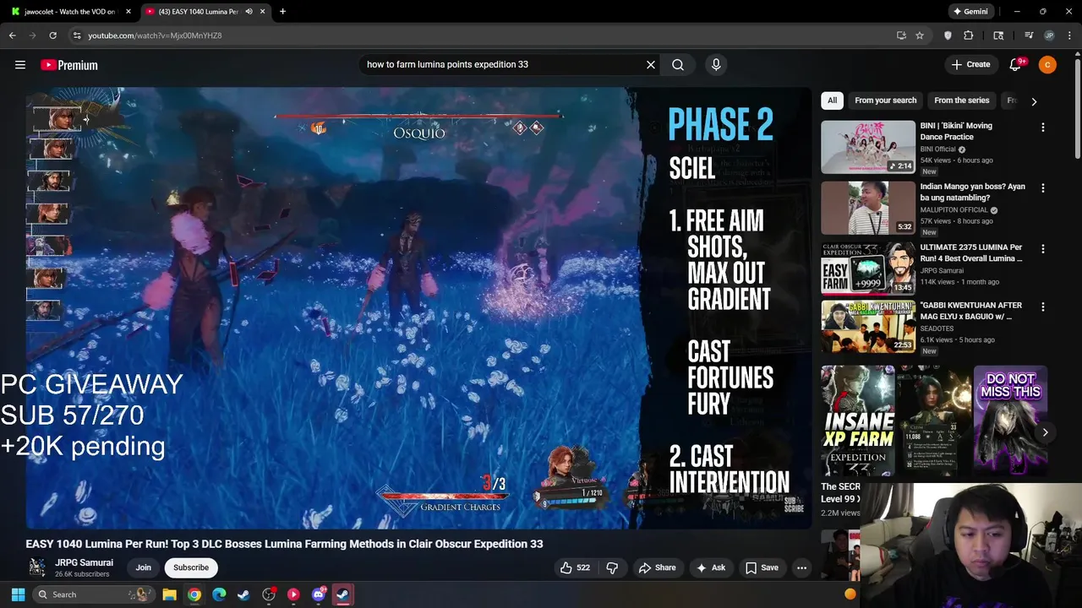Open Chrome three-dot menu

(x=1069, y=35)
